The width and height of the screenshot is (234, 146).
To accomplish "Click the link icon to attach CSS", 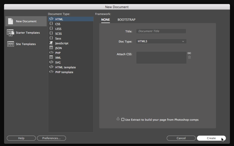I will coord(189,53).
